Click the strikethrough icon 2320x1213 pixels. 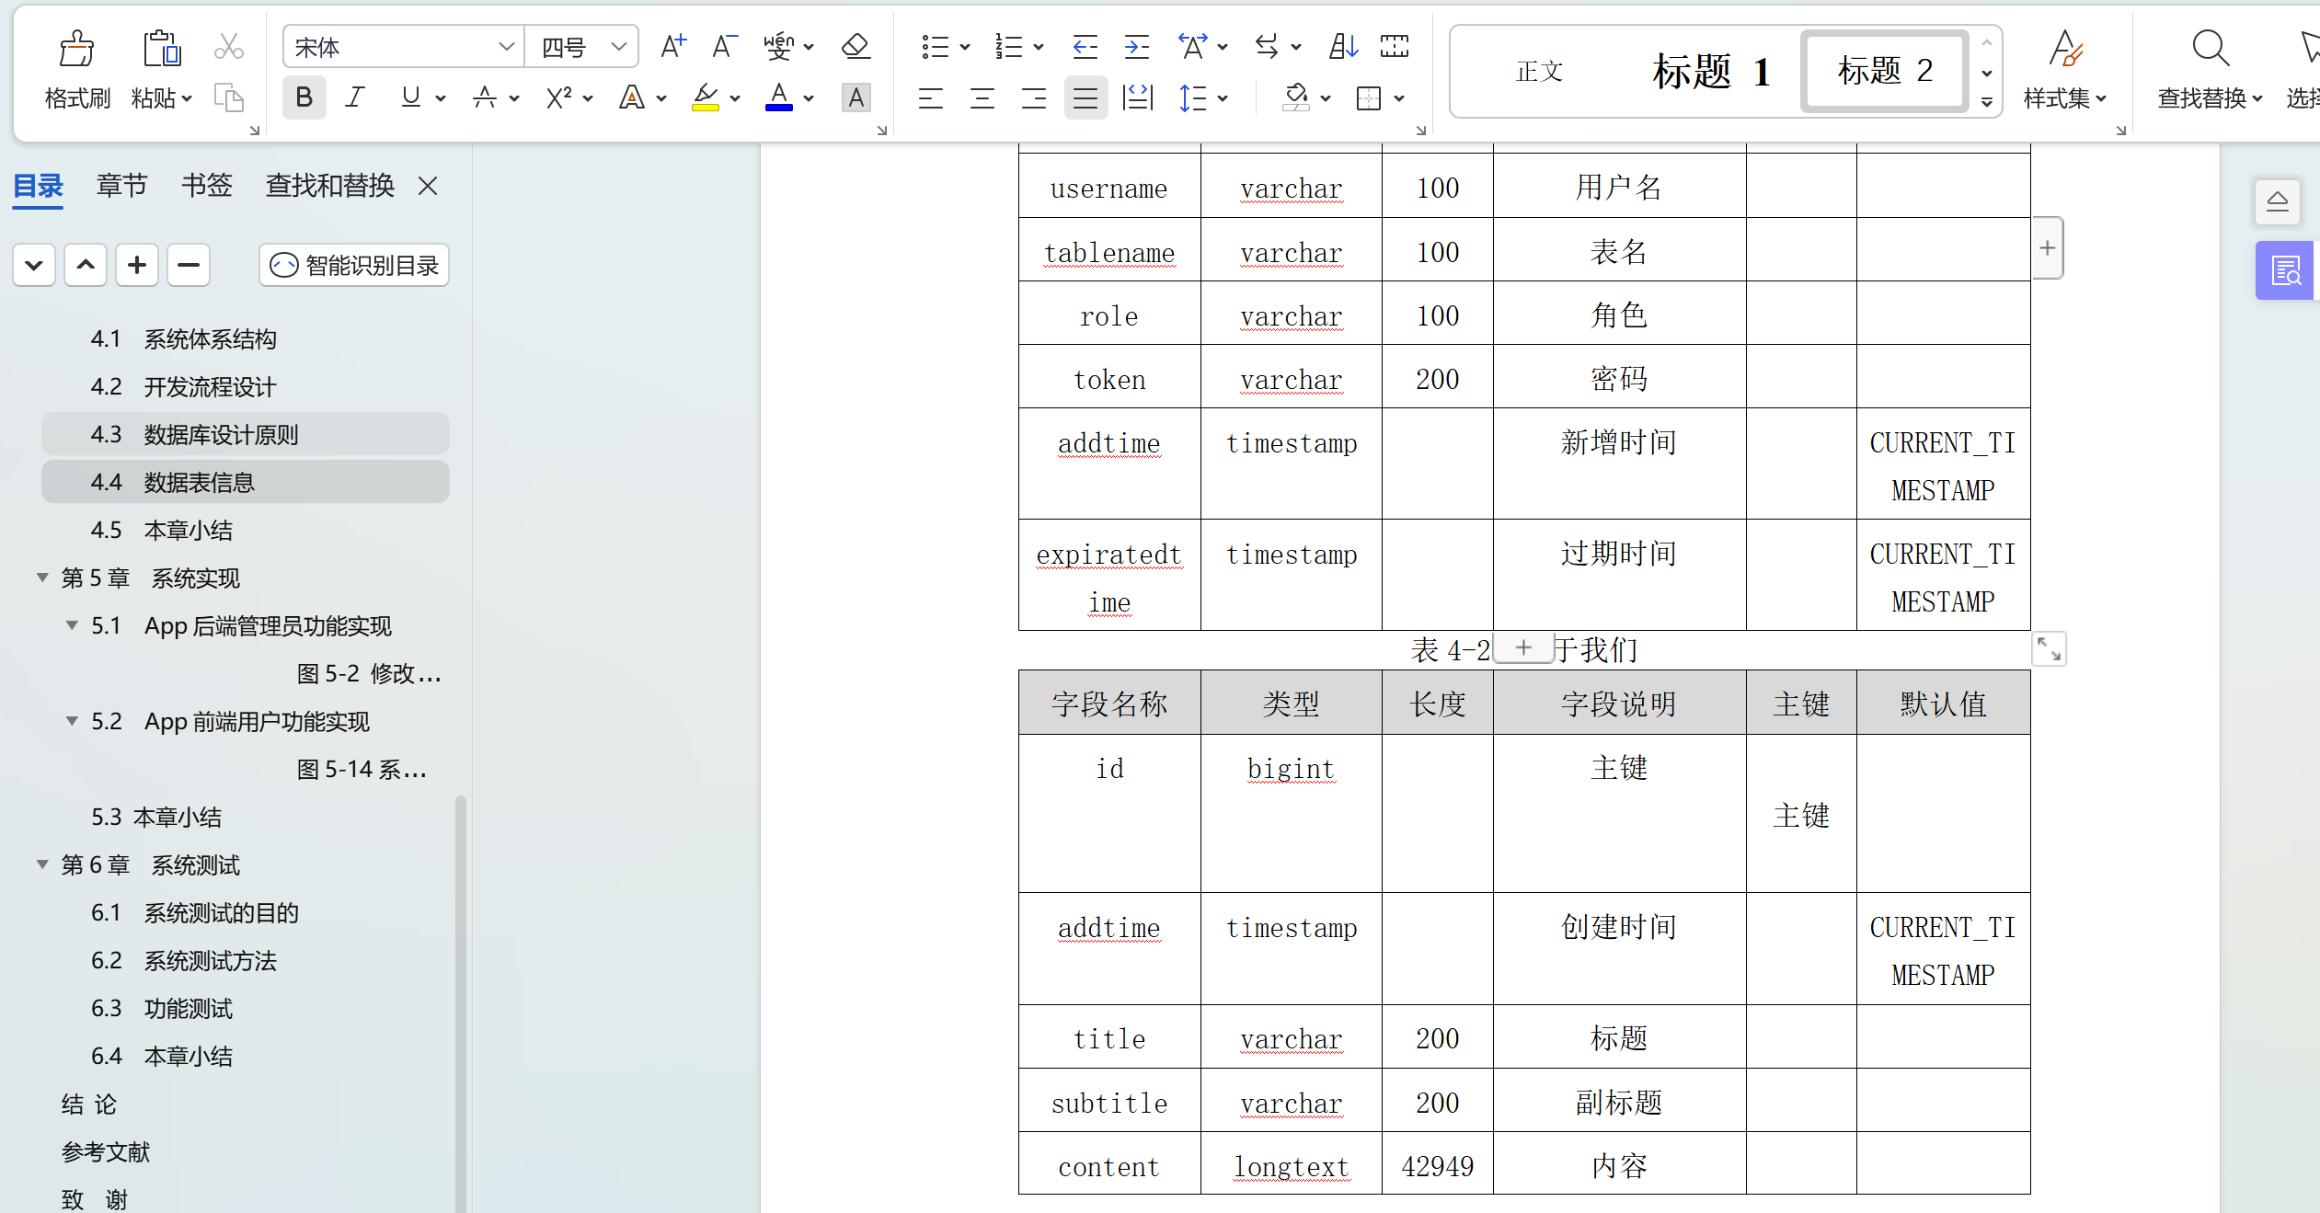(485, 97)
